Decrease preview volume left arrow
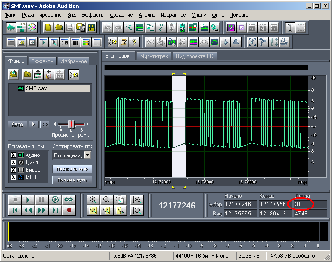332x262 pixels. click(x=55, y=124)
